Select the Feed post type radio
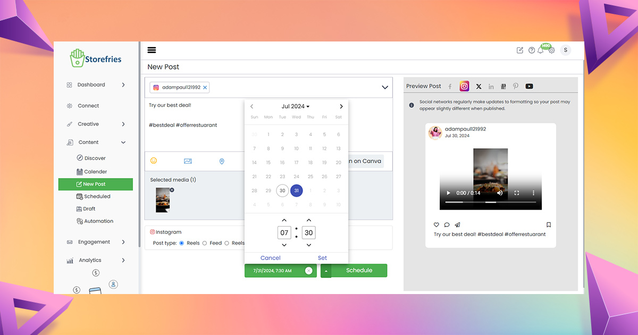The width and height of the screenshot is (638, 335). (205, 243)
